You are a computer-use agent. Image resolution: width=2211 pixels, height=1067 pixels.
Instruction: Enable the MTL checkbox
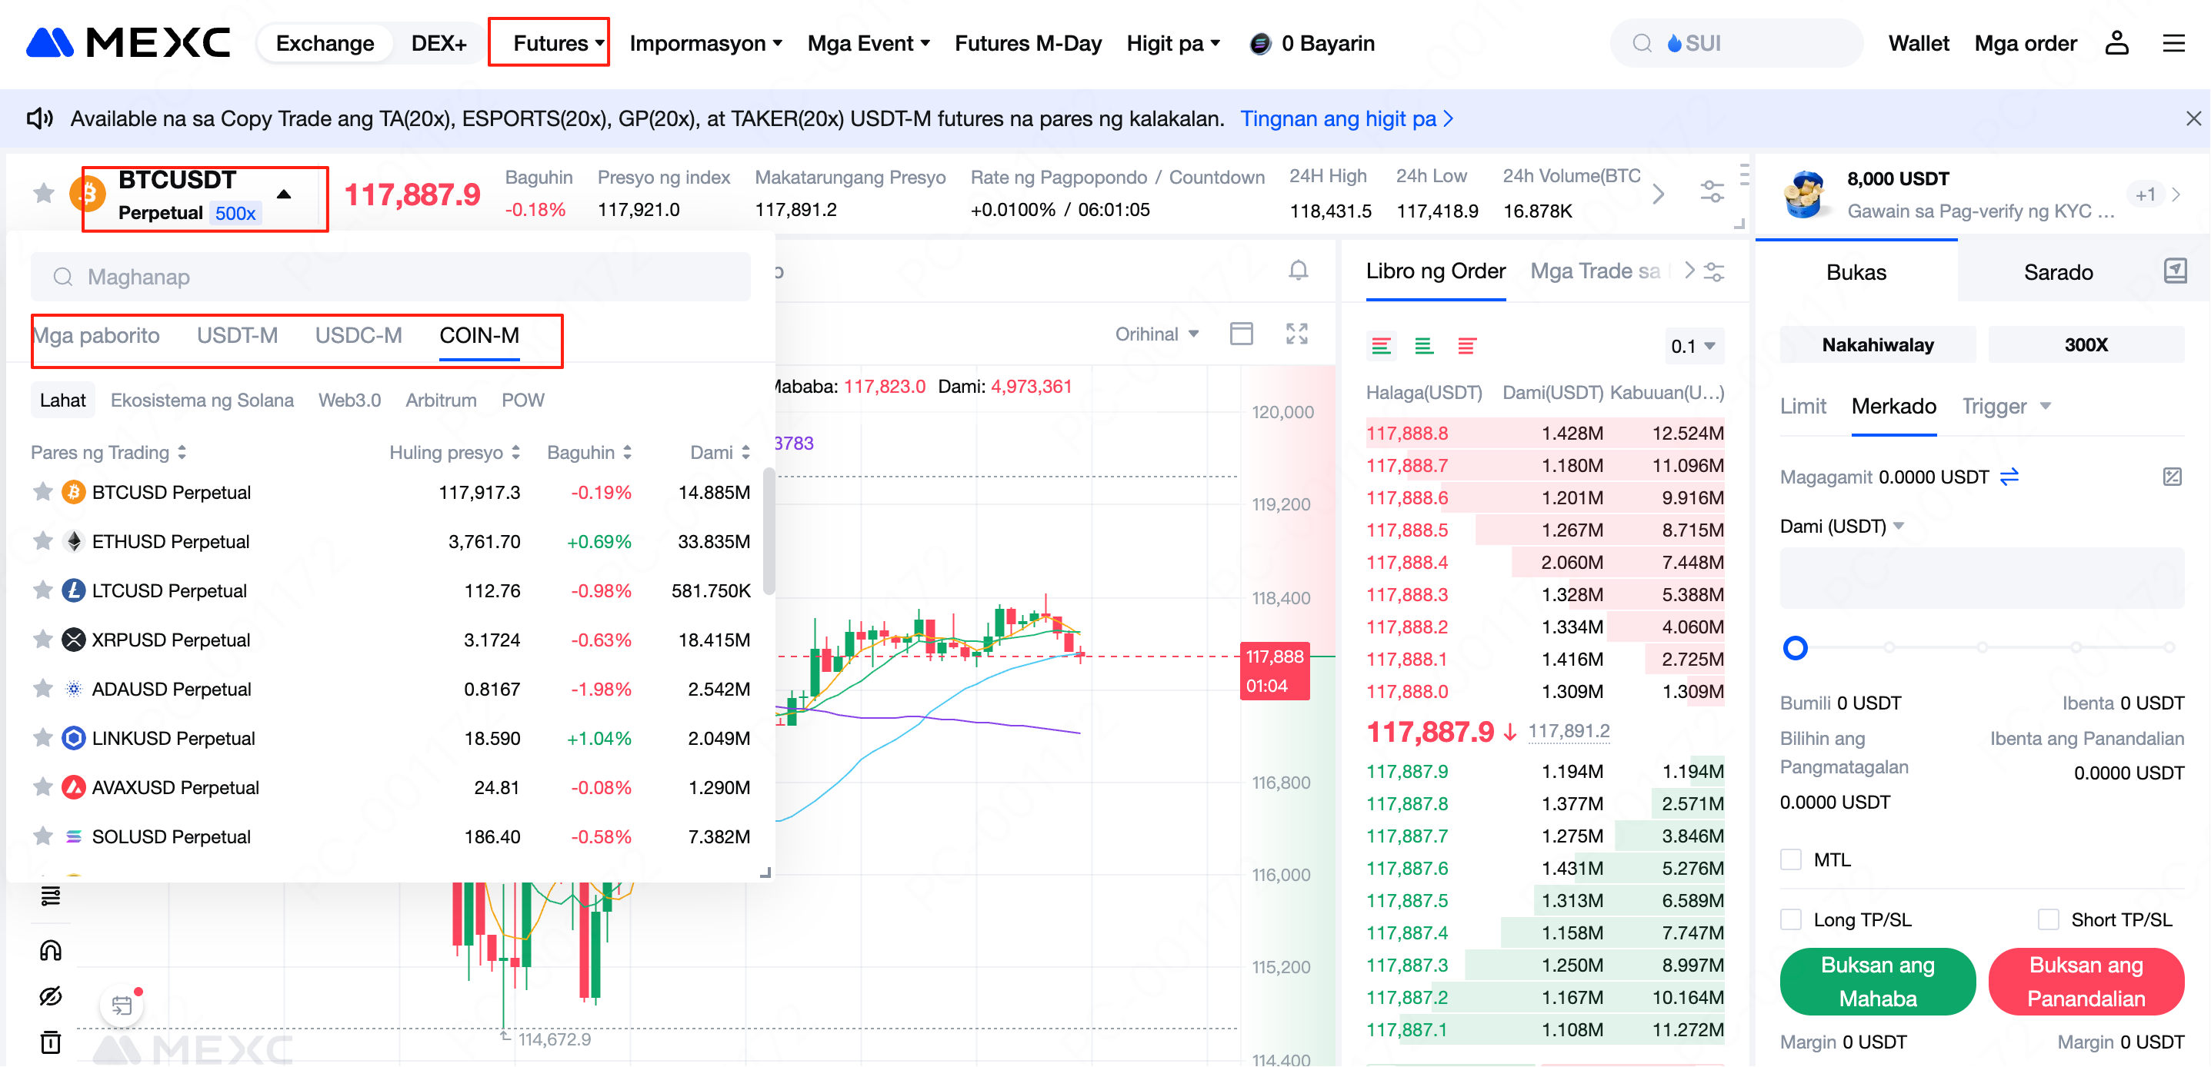[1790, 859]
